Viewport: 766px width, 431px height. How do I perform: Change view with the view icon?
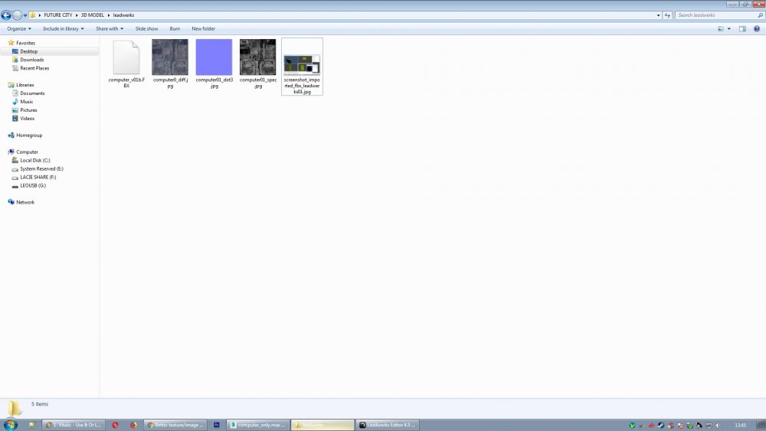(721, 29)
